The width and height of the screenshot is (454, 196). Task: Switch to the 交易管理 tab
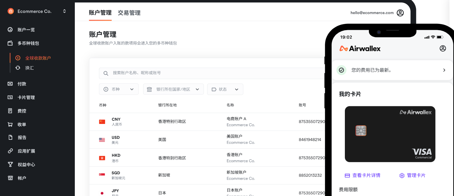[129, 13]
